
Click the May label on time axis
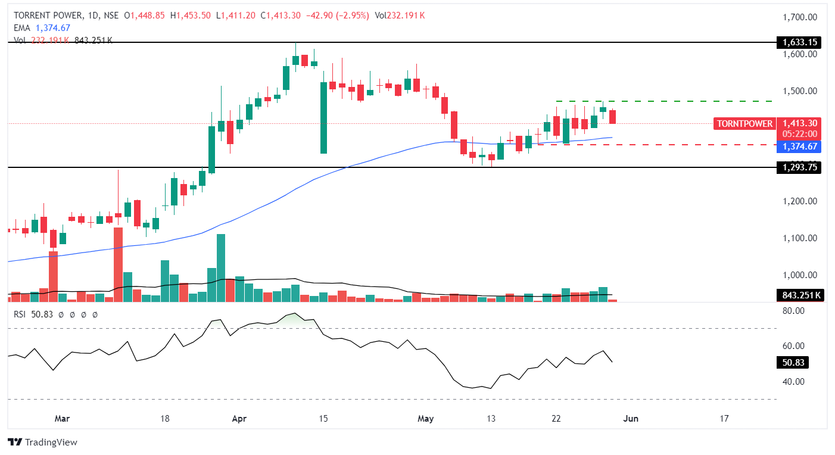tap(425, 419)
